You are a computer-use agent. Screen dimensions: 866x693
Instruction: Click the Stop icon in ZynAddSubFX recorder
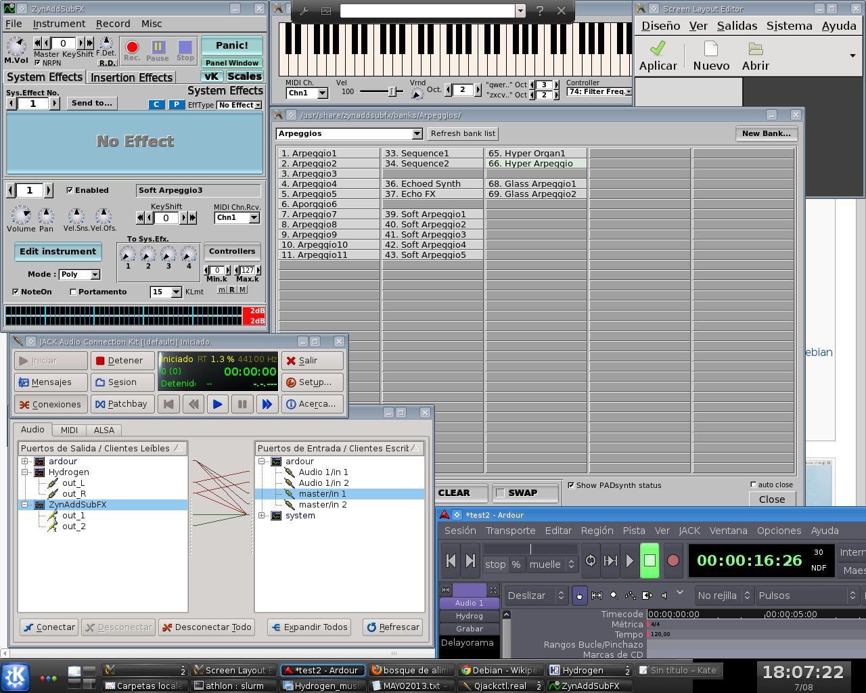pyautogui.click(x=185, y=47)
